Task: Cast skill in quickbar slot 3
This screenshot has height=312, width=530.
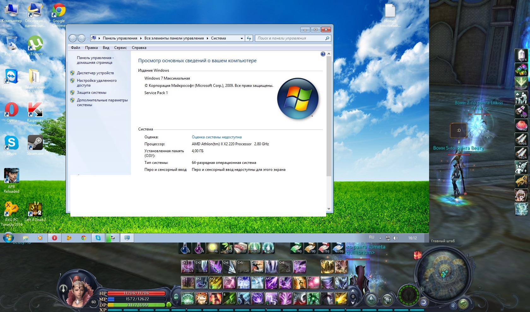Action: [x=215, y=298]
